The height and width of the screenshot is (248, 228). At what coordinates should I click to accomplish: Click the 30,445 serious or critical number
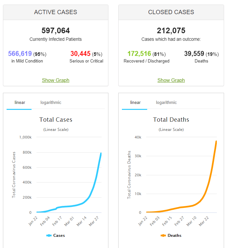pos(80,54)
